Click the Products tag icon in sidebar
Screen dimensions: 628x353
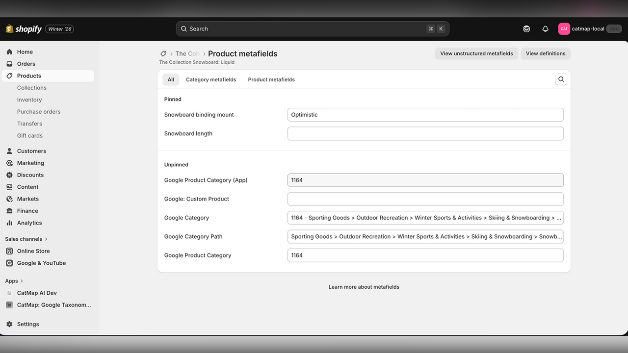coord(9,76)
